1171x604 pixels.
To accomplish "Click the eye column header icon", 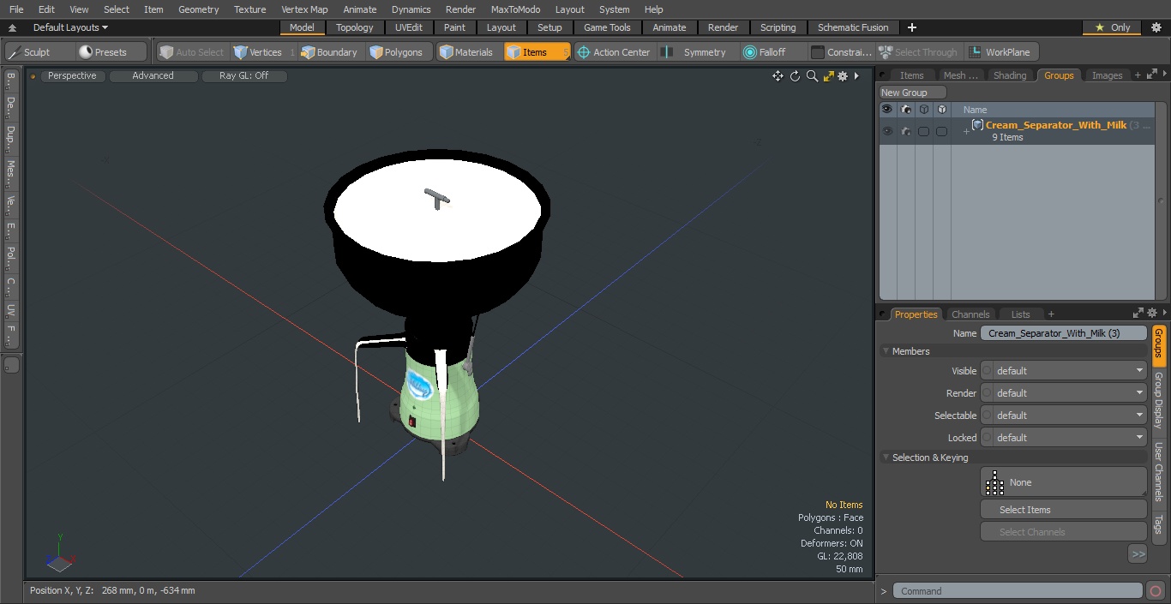I will tap(887, 110).
